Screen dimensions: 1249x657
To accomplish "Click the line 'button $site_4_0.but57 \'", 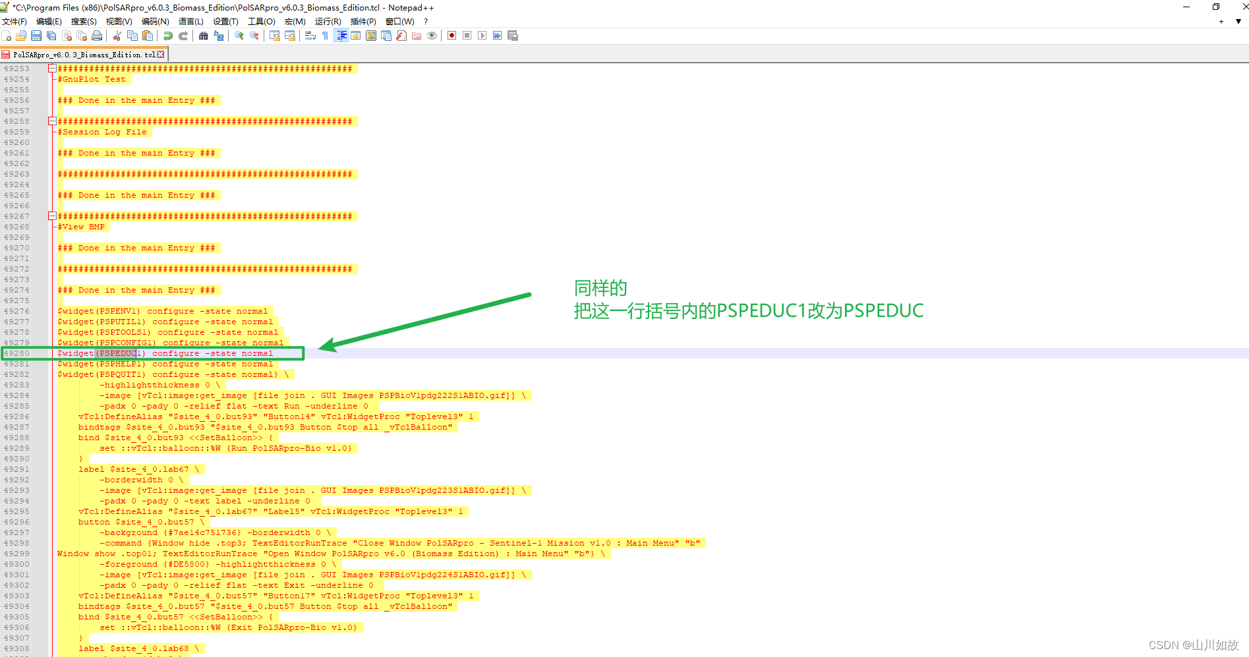I will [x=142, y=522].
